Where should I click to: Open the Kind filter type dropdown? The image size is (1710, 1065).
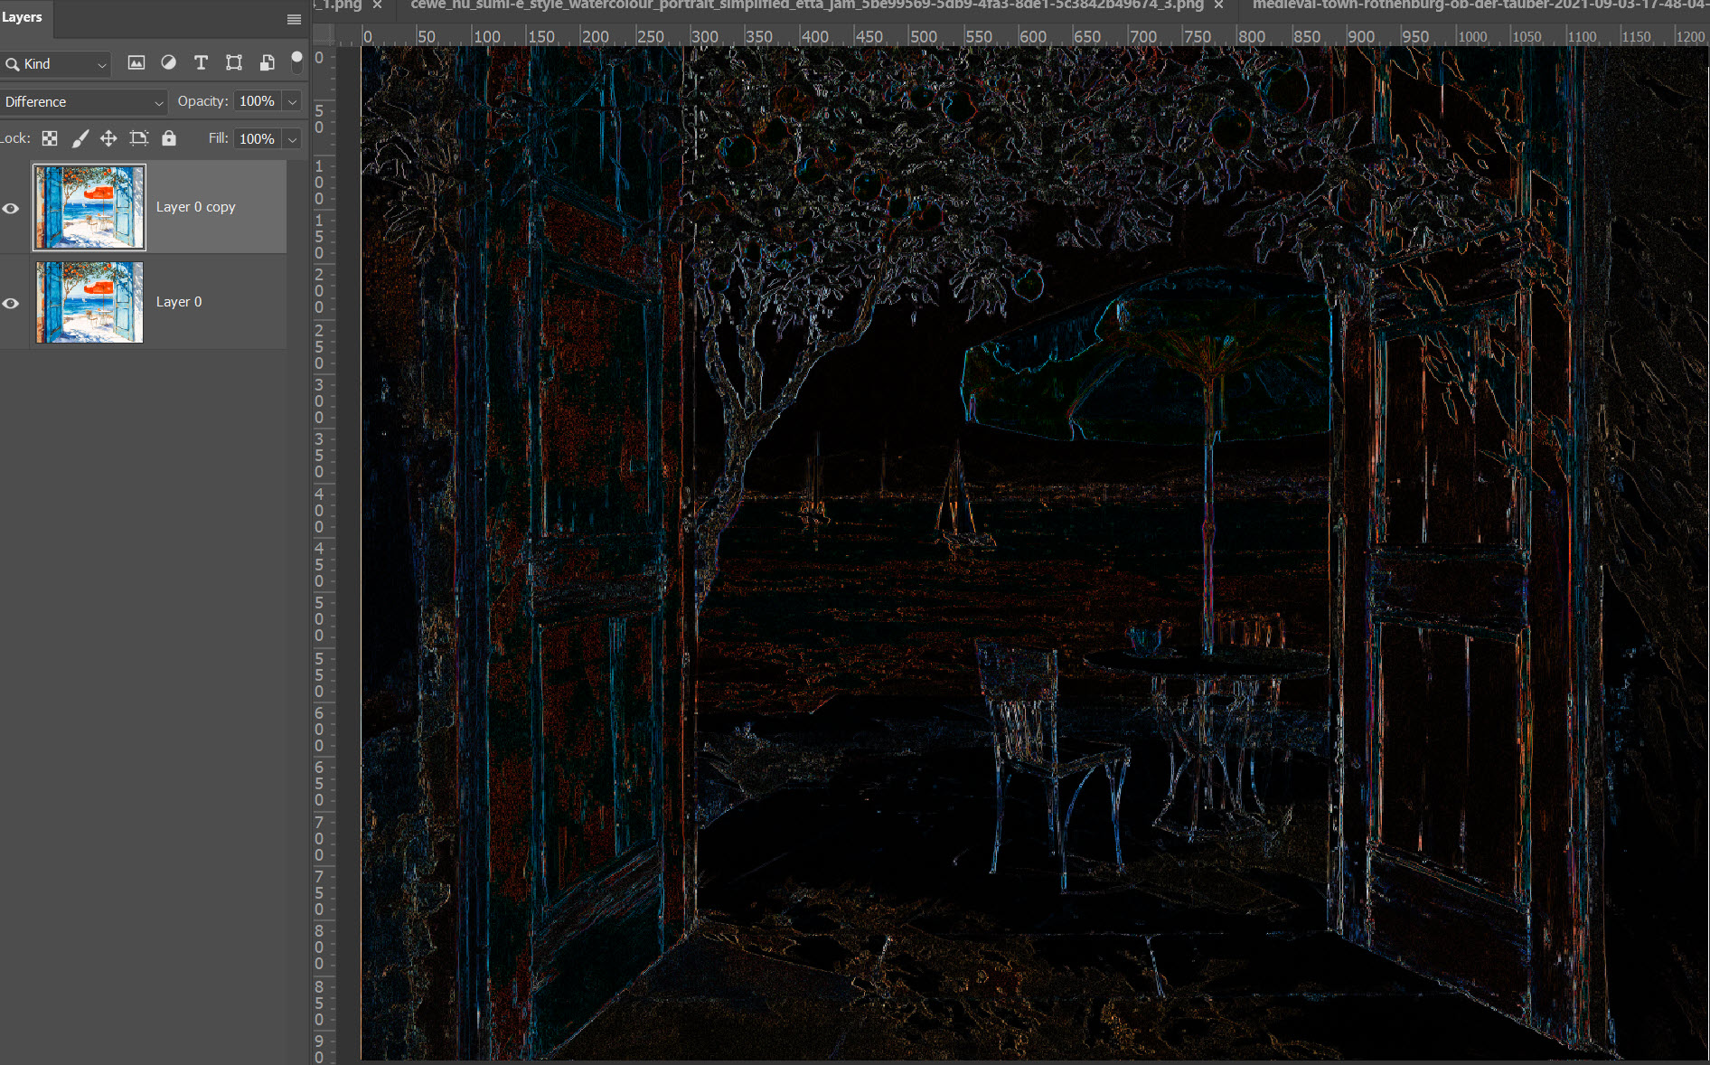(56, 64)
